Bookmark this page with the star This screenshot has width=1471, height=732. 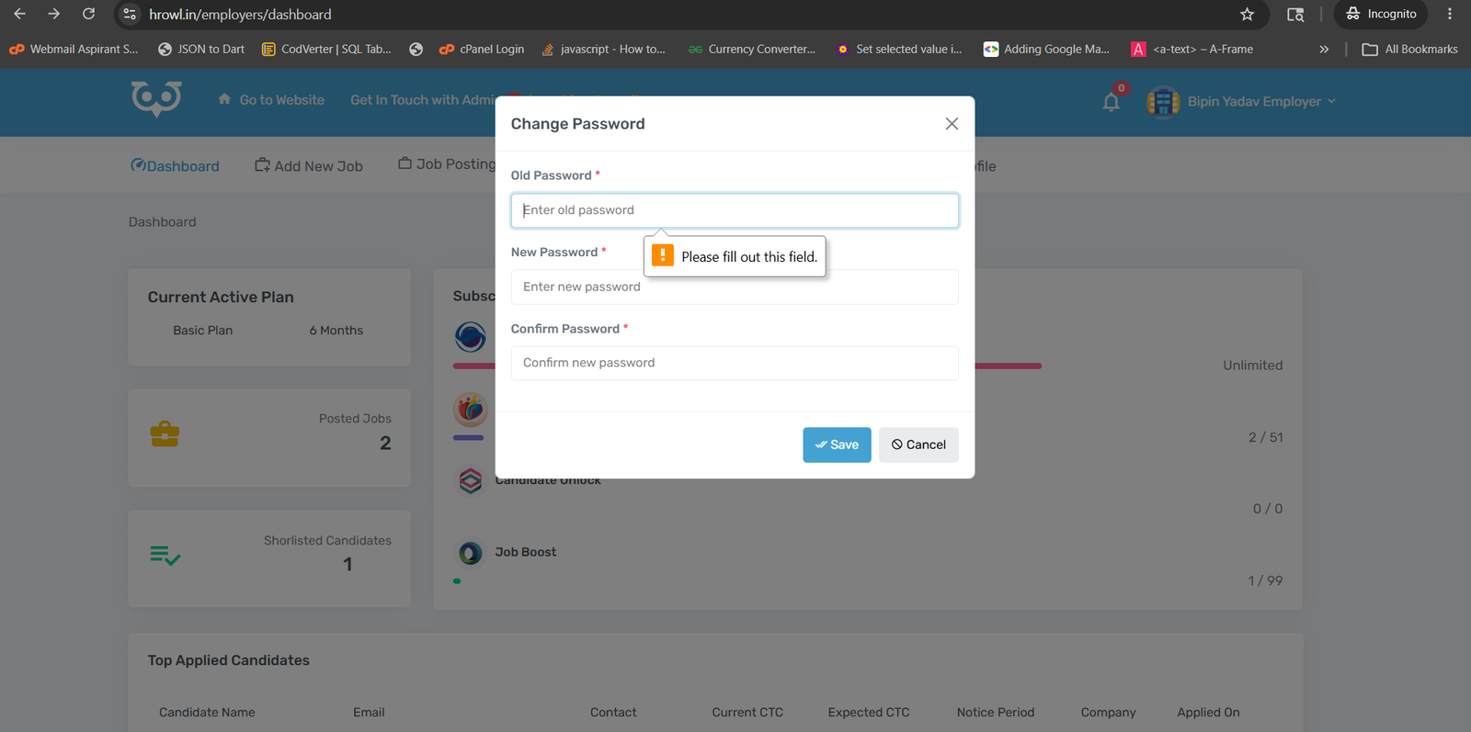(1247, 15)
